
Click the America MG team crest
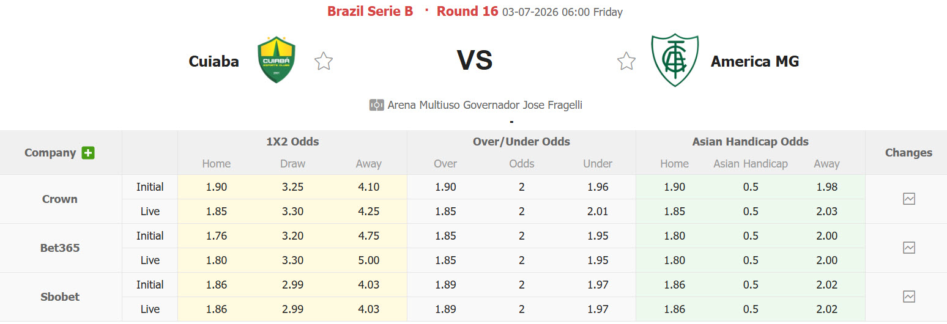[x=675, y=60]
